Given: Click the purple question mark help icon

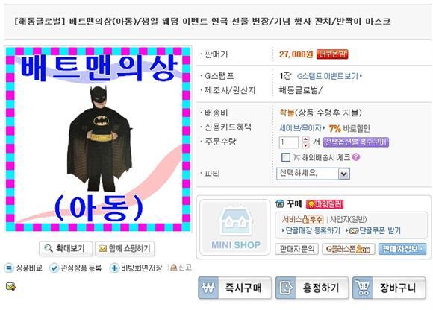Looking at the screenshot, I should (356, 157).
